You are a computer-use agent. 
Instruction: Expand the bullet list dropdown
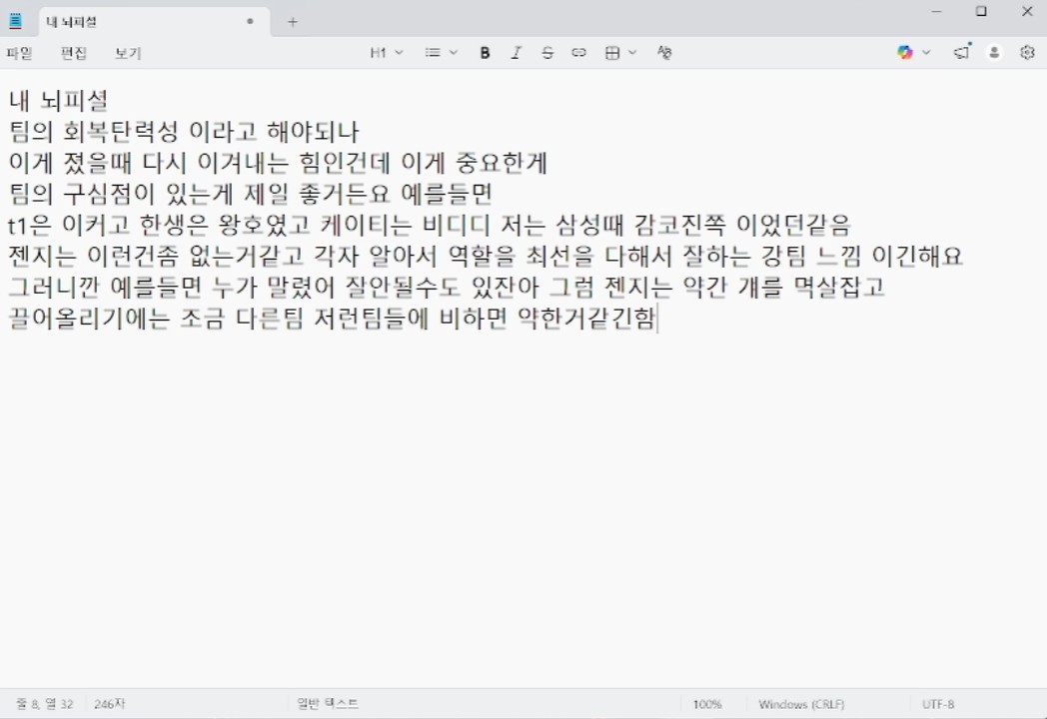pyautogui.click(x=441, y=53)
